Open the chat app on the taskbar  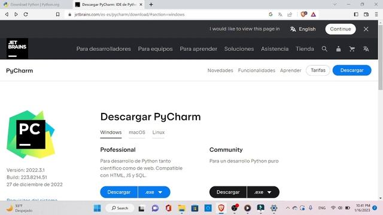[x=155, y=208]
